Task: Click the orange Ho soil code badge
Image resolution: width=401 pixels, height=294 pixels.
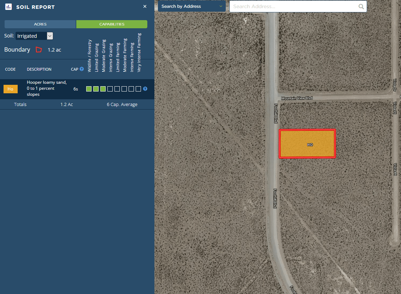Action: (10, 89)
